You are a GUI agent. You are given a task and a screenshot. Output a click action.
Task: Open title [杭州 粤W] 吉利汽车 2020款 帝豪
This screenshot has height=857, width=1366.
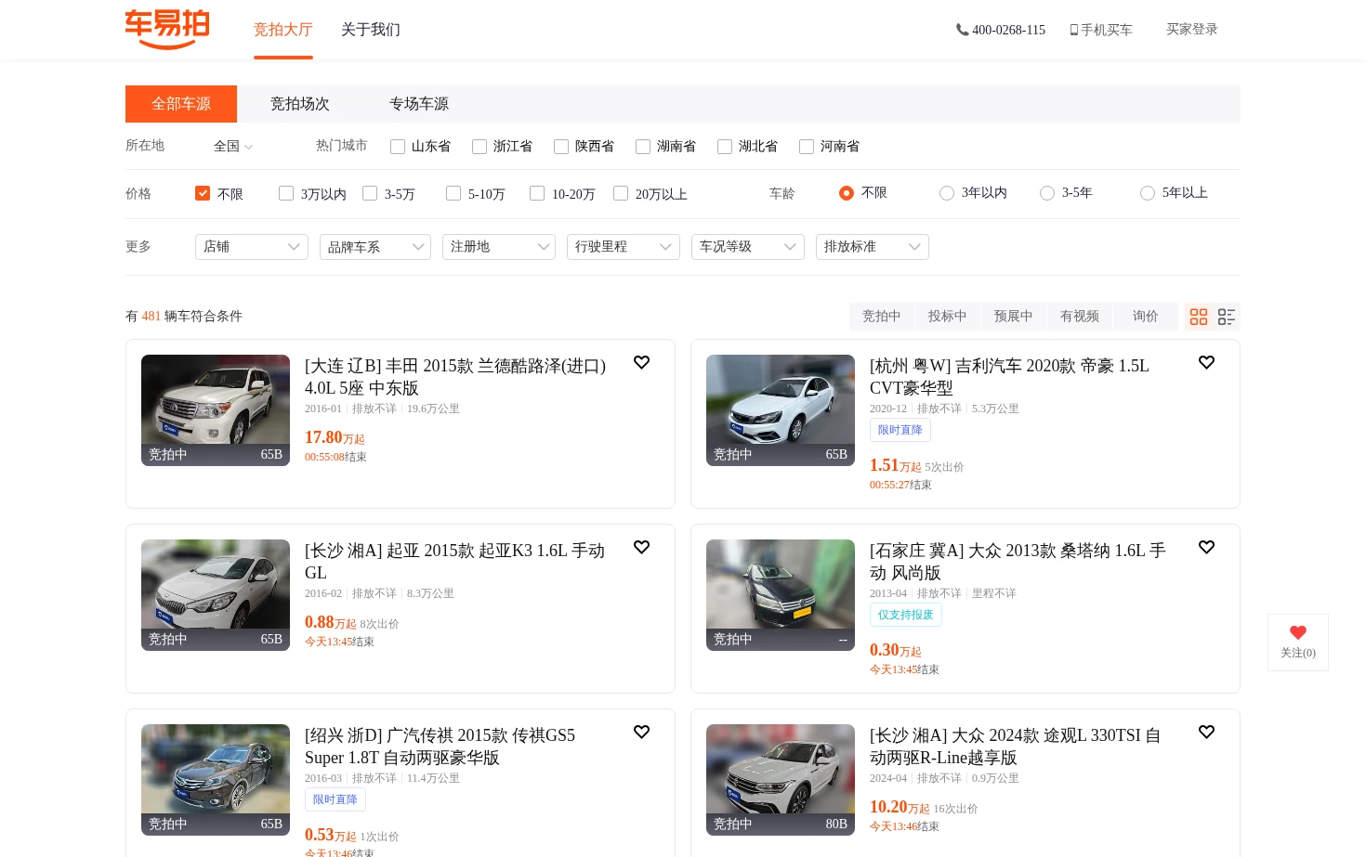pos(1009,377)
